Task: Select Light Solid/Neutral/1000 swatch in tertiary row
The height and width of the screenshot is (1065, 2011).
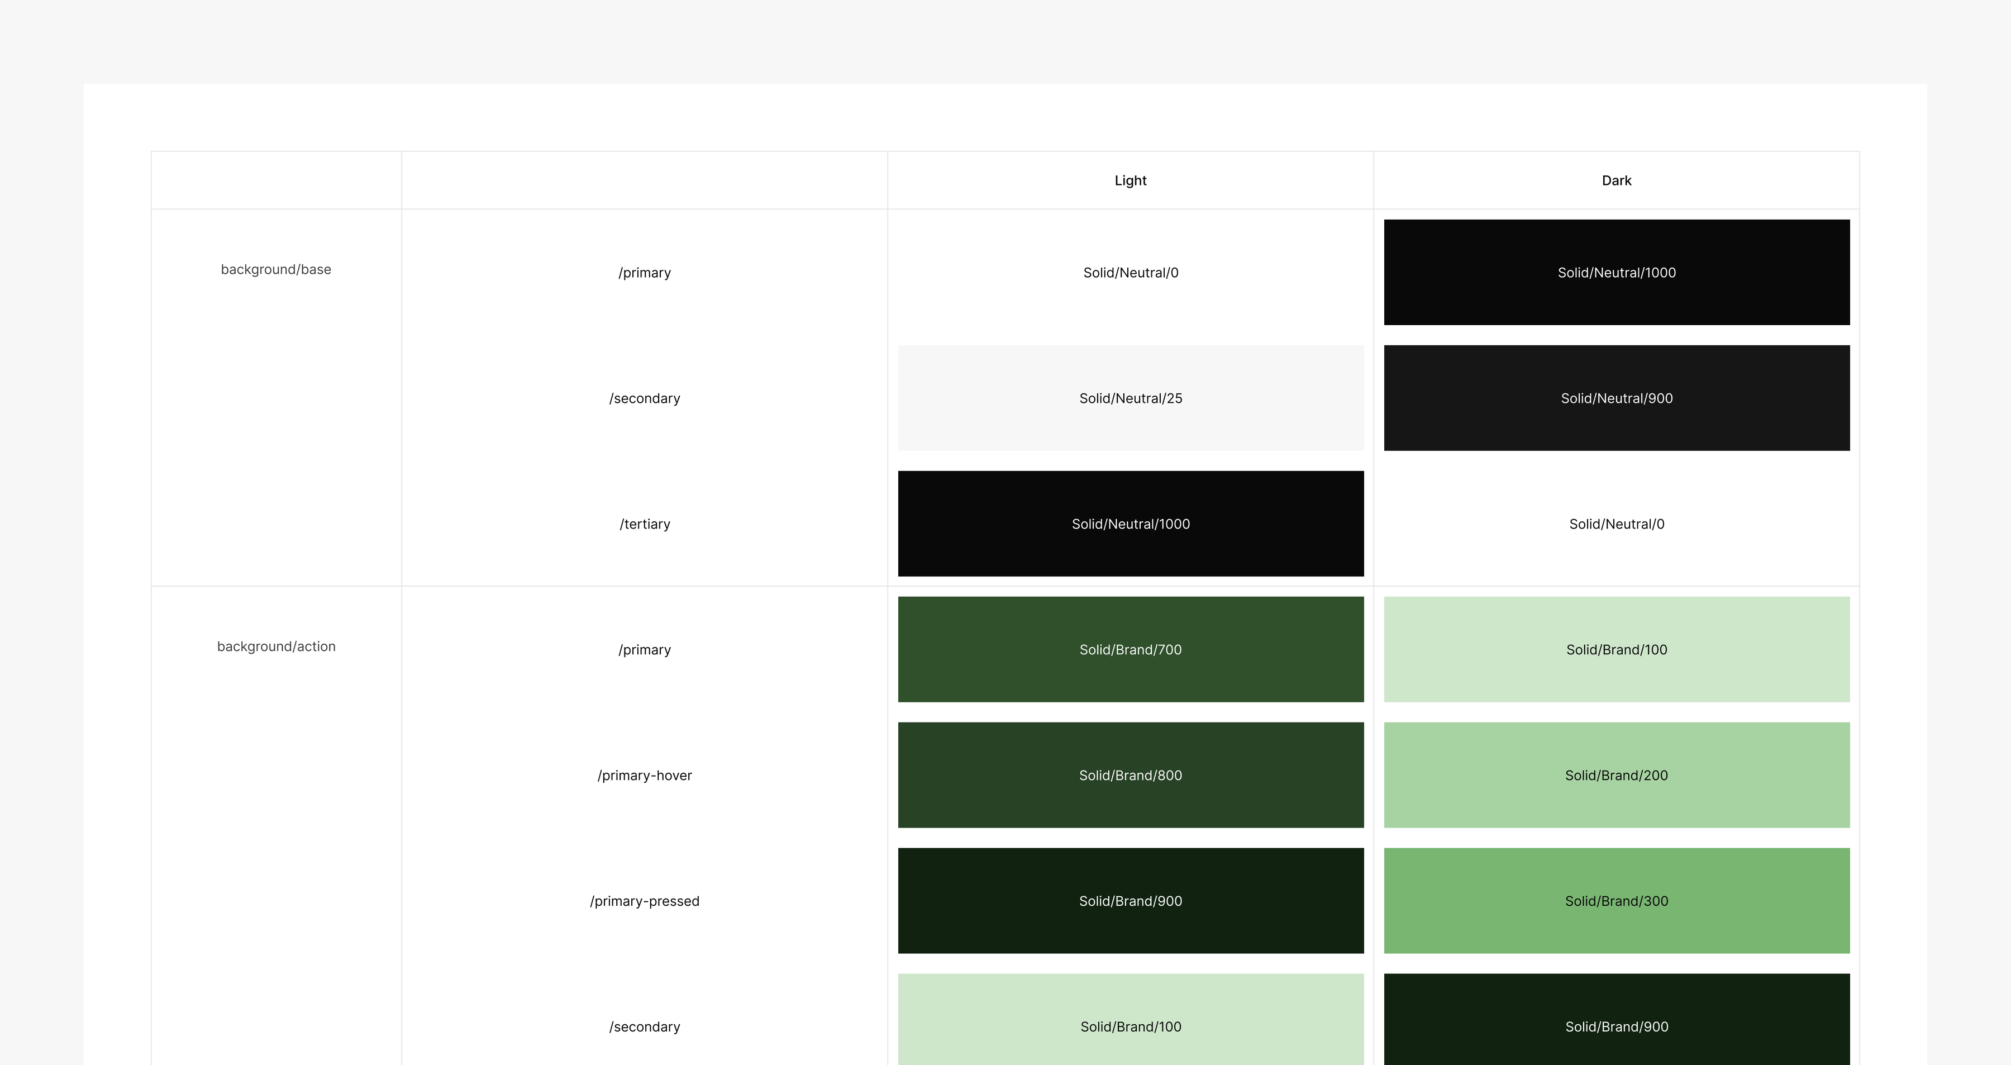Action: 1131,524
